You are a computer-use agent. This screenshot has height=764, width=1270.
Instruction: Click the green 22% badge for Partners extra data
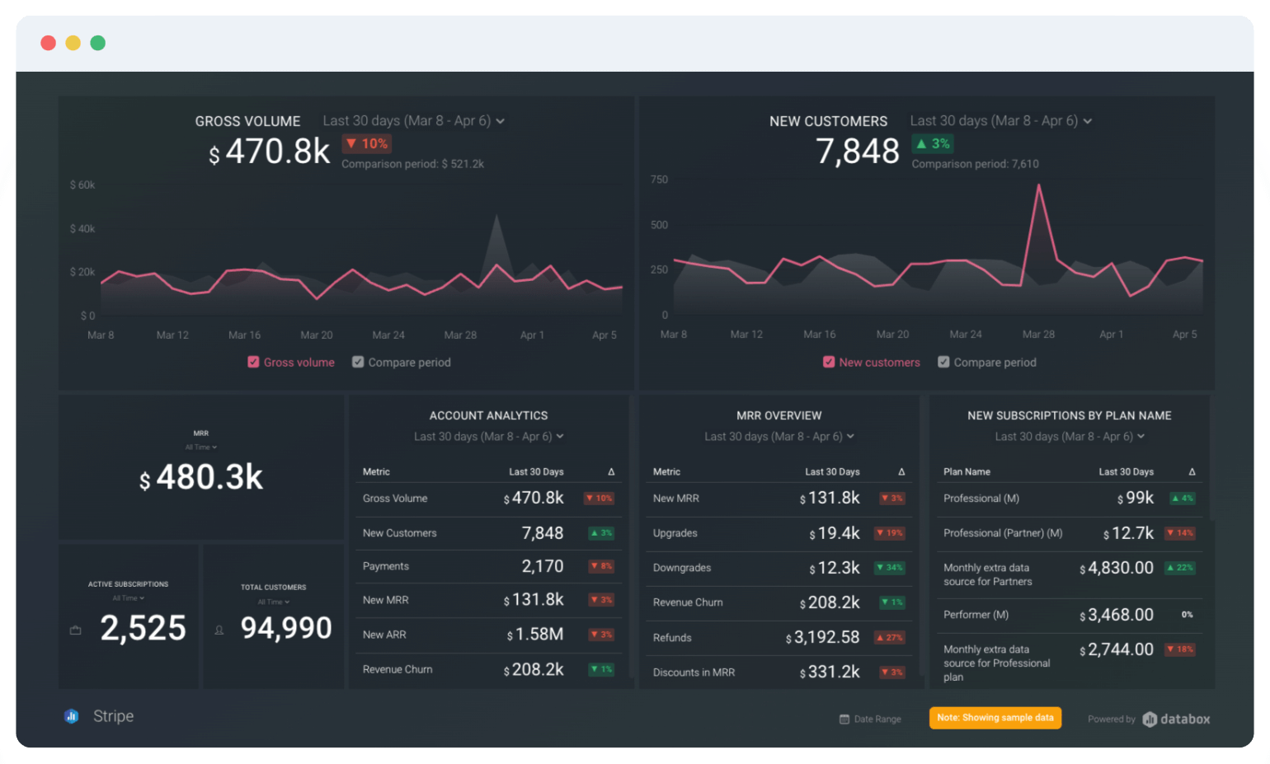1178,568
